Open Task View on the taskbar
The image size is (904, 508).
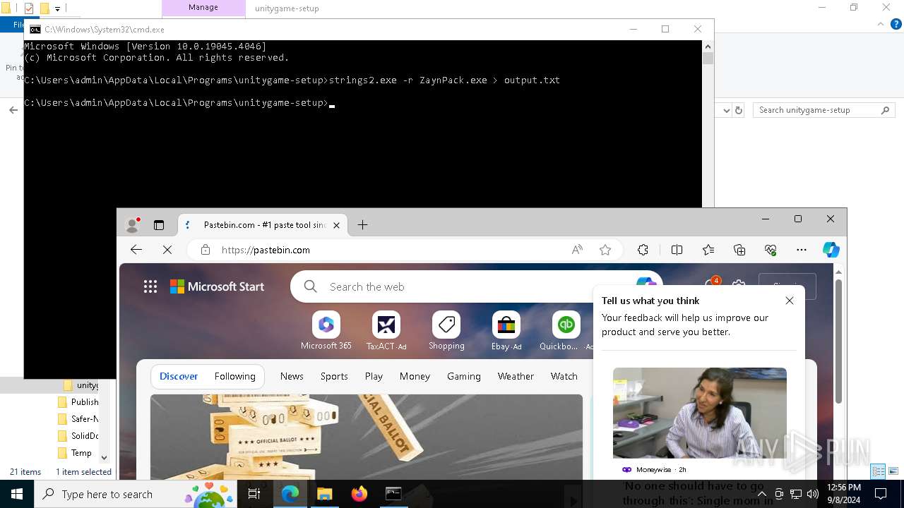pos(254,494)
